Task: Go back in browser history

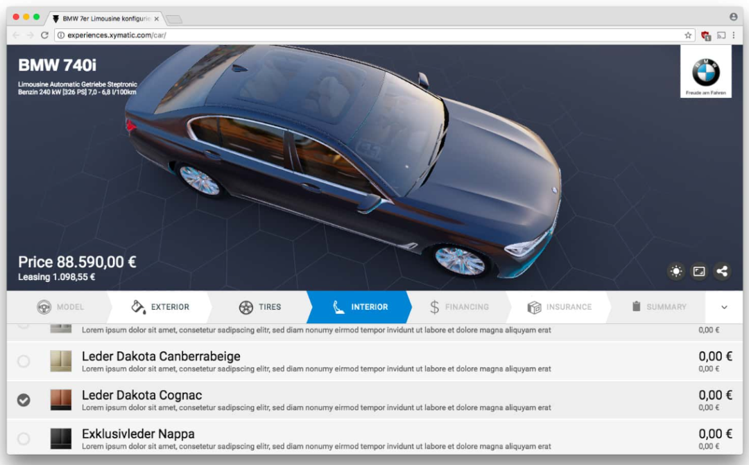Action: pyautogui.click(x=16, y=35)
